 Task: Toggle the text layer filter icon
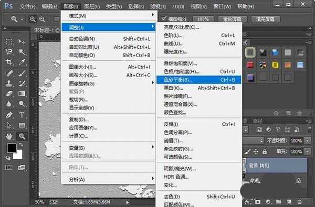(x=278, y=129)
